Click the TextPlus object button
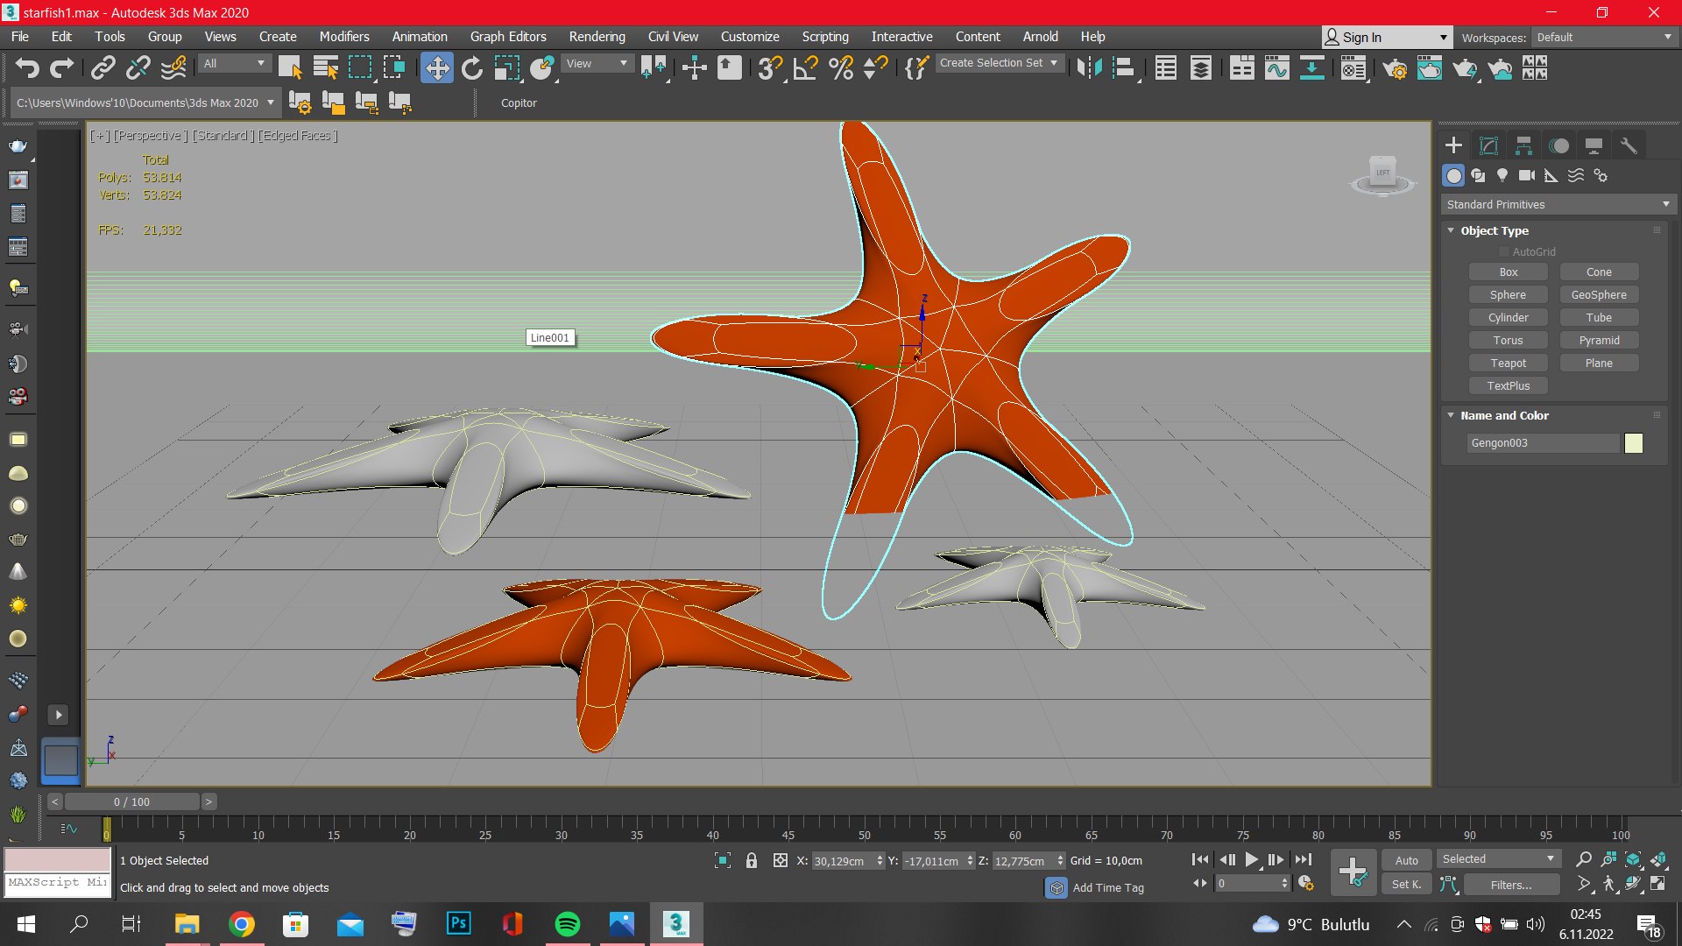The image size is (1682, 946). pyautogui.click(x=1508, y=386)
